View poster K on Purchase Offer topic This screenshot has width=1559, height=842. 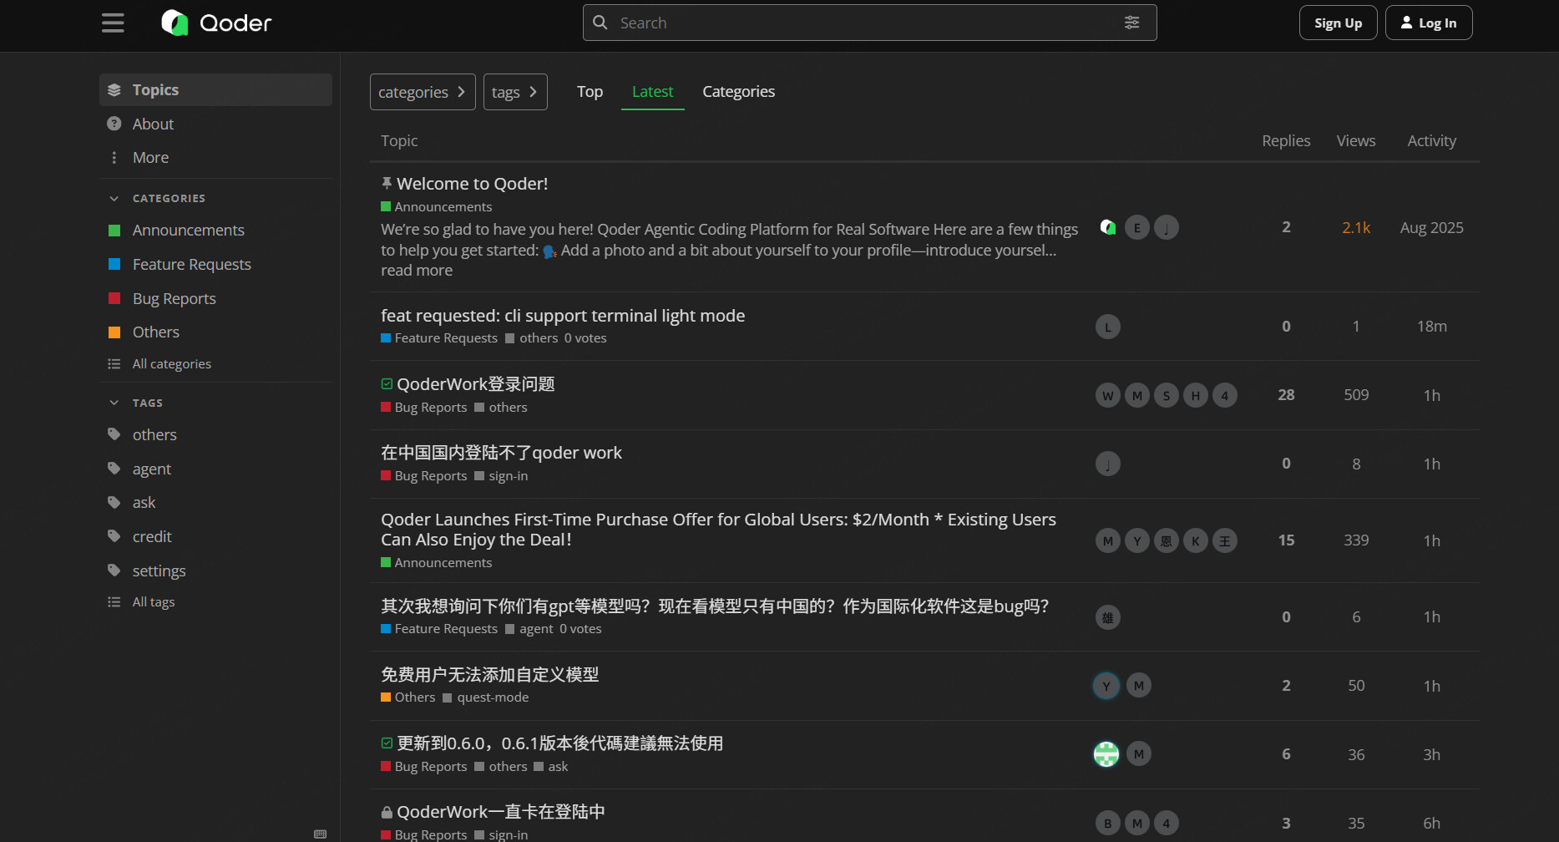click(x=1196, y=540)
